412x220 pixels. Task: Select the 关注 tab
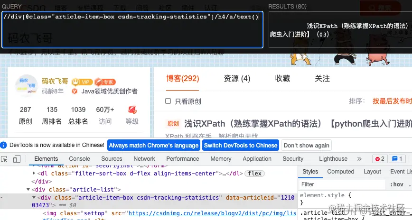point(322,79)
